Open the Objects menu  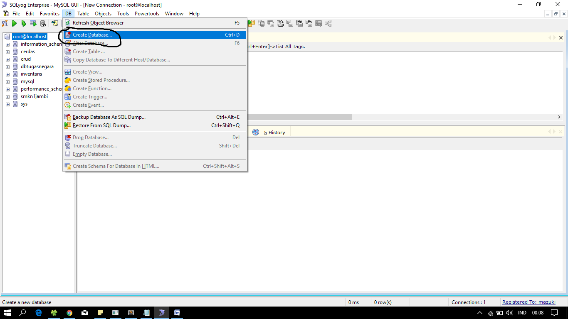point(103,14)
